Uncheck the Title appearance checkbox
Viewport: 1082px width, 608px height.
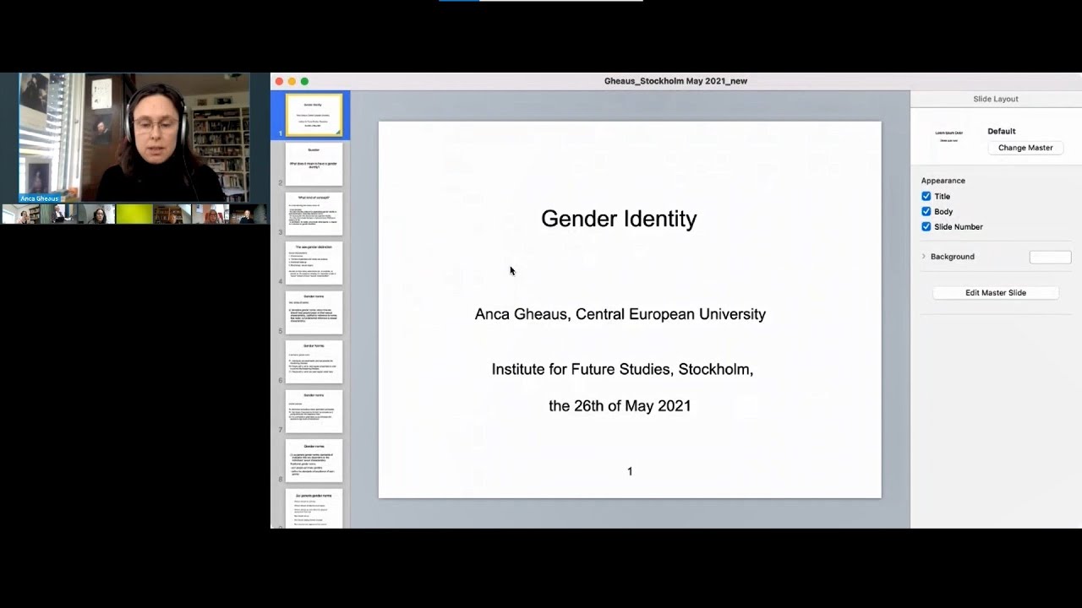[x=926, y=196]
